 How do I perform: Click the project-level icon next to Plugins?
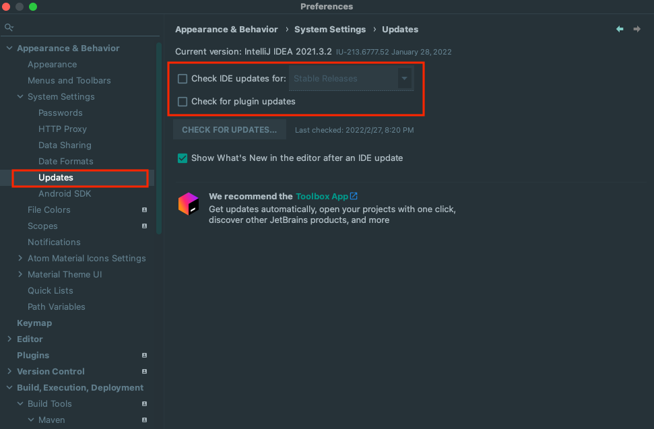(x=144, y=355)
